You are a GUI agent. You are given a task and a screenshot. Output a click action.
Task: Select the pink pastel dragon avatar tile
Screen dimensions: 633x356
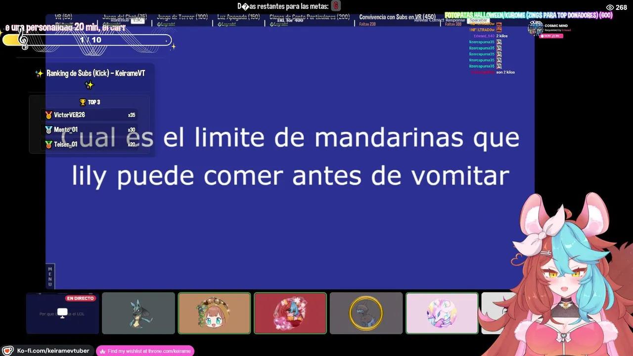tap(442, 313)
